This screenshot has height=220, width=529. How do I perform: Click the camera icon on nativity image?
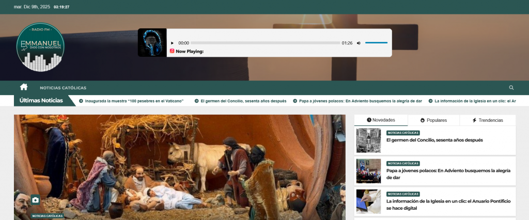click(x=35, y=200)
